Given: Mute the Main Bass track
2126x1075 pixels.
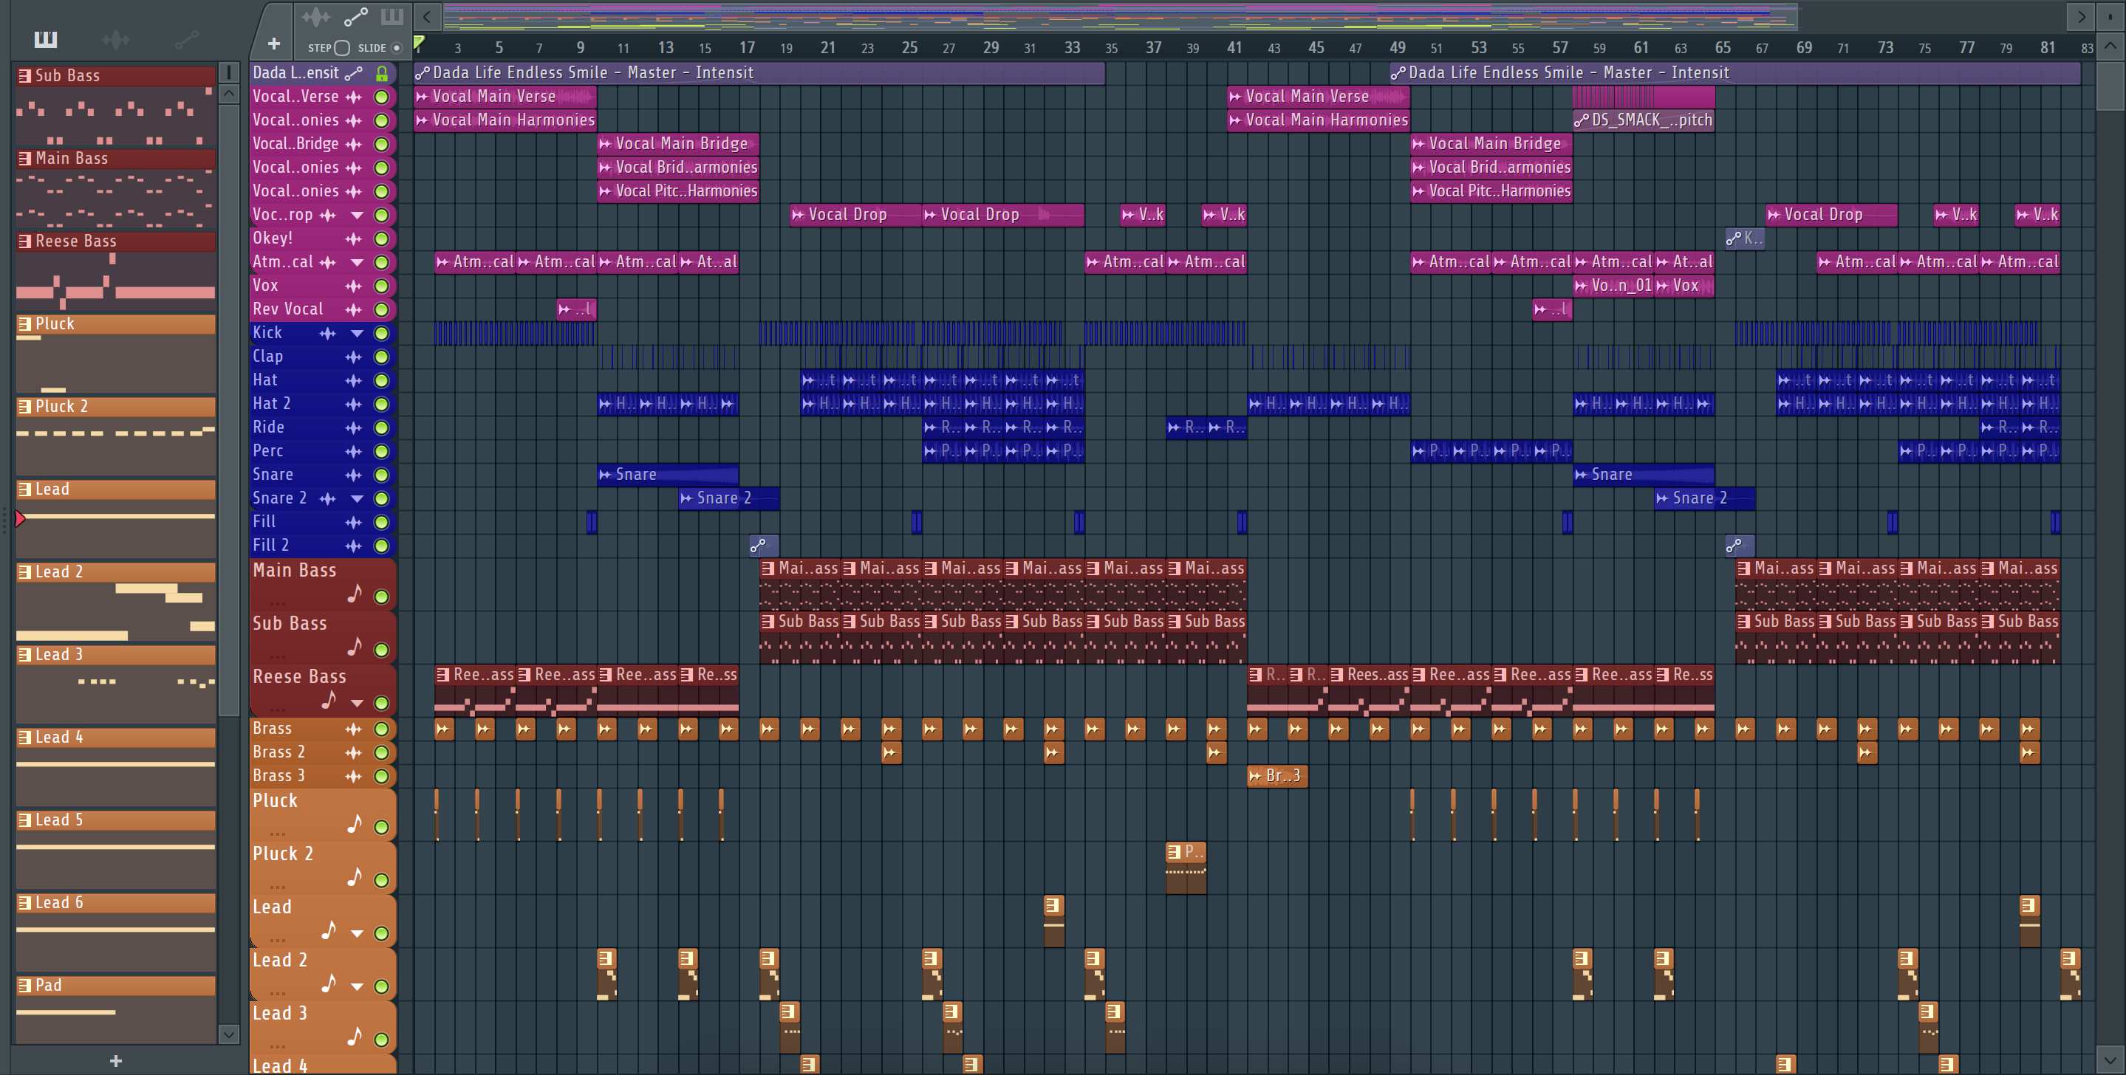Looking at the screenshot, I should 381,597.
